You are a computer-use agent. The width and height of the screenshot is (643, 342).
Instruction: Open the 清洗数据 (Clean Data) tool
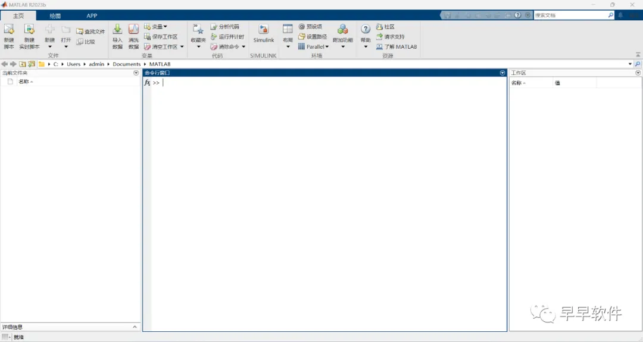[x=134, y=36]
